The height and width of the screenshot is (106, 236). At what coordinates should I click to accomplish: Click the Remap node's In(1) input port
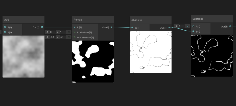75,27
